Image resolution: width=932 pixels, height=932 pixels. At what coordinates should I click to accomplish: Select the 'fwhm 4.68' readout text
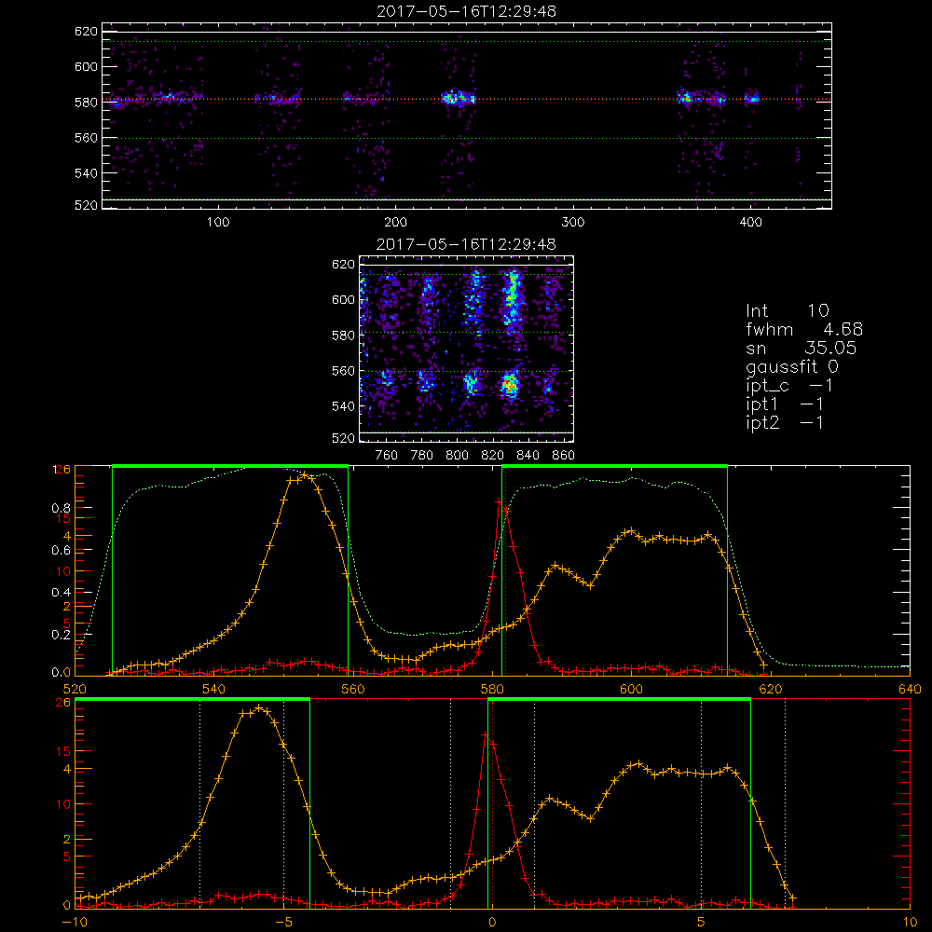[804, 329]
